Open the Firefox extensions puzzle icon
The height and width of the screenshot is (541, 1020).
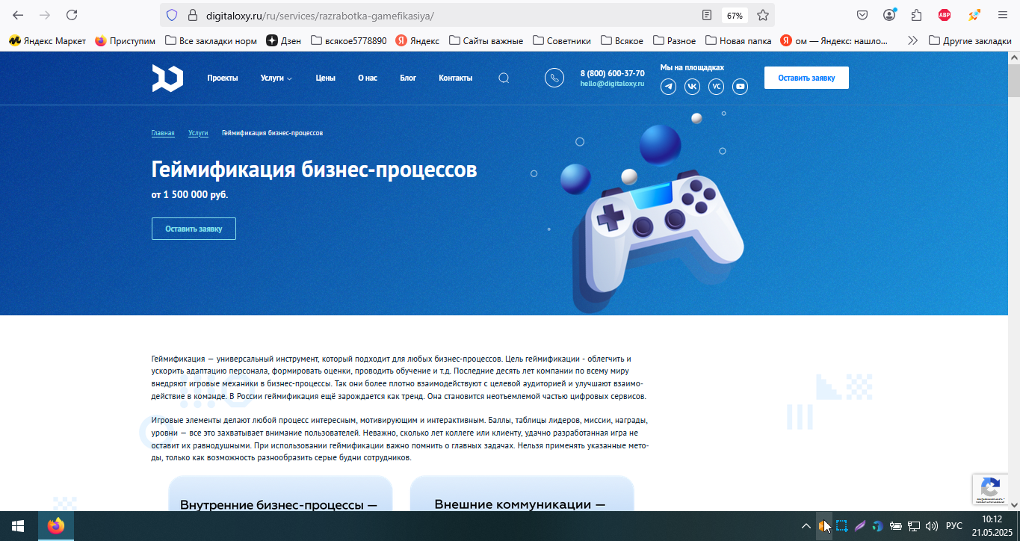pyautogui.click(x=916, y=15)
